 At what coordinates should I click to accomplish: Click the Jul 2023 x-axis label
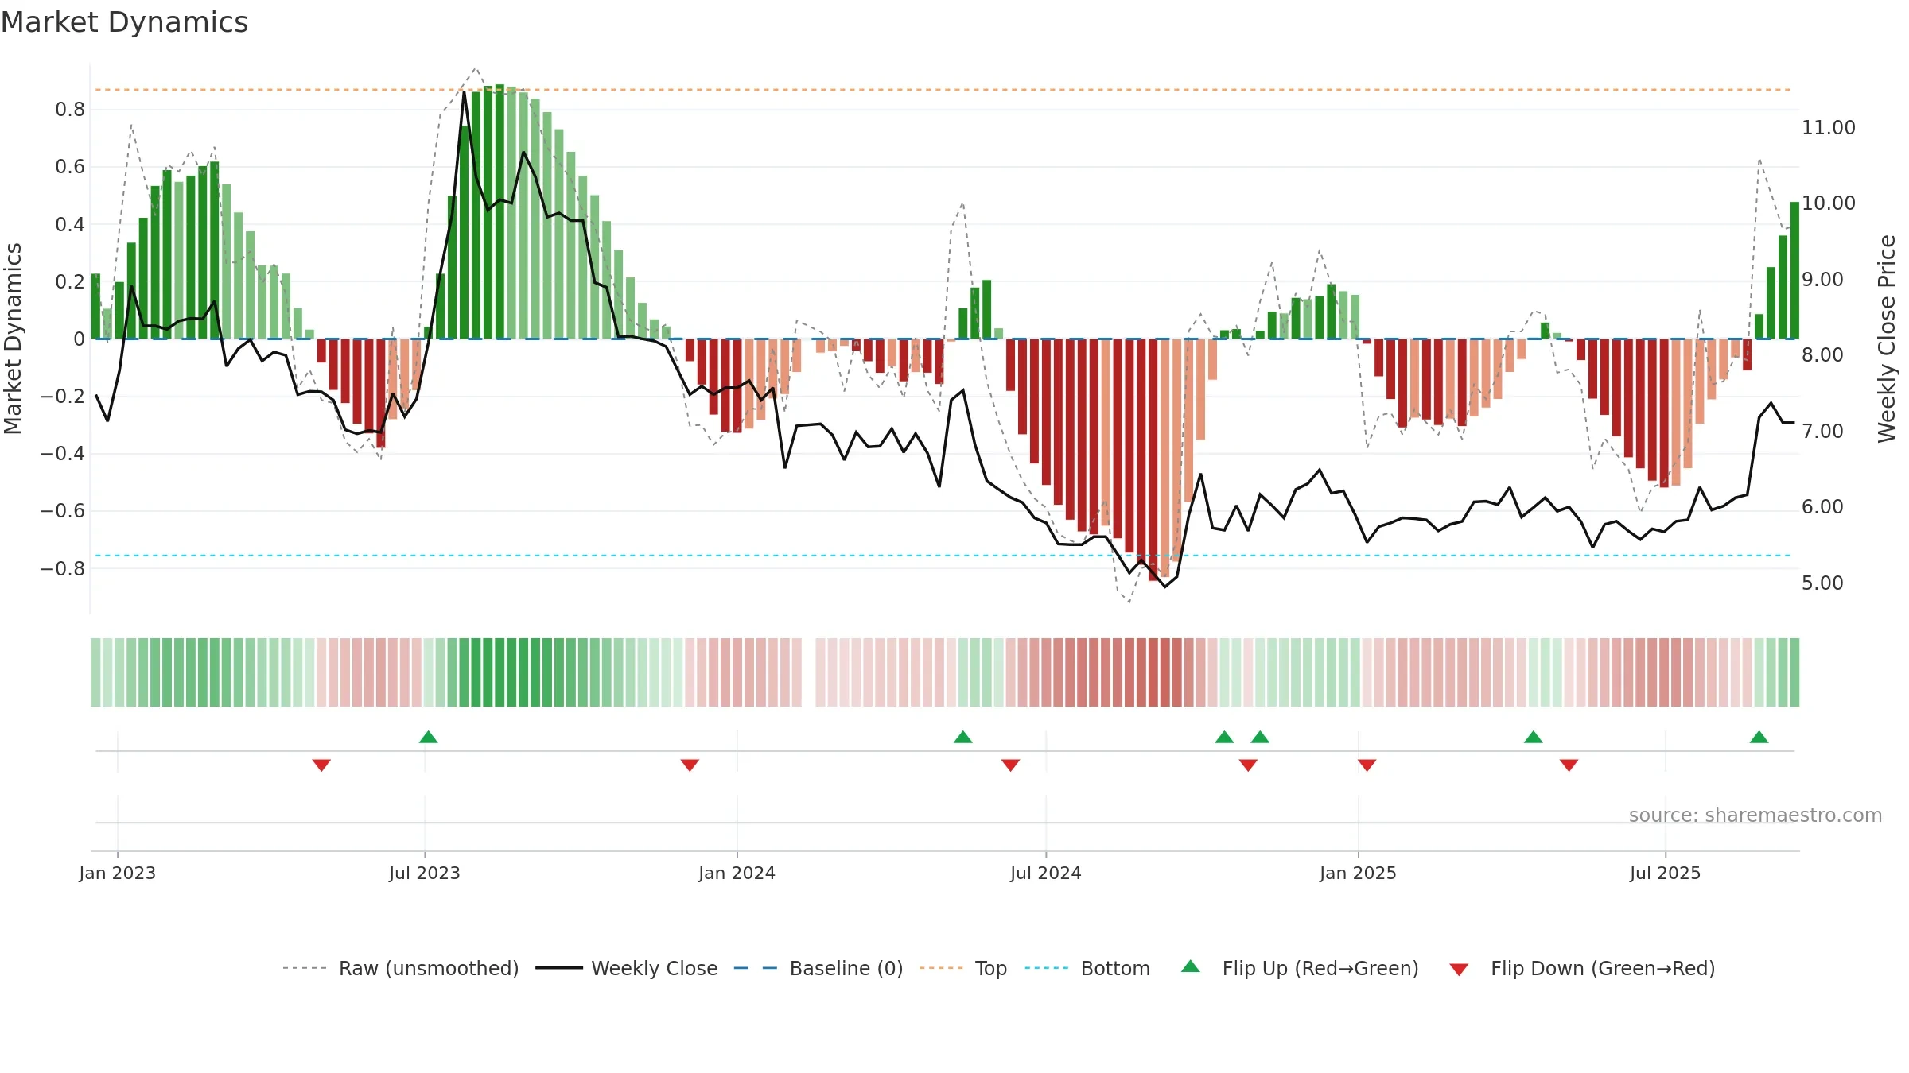tap(425, 873)
